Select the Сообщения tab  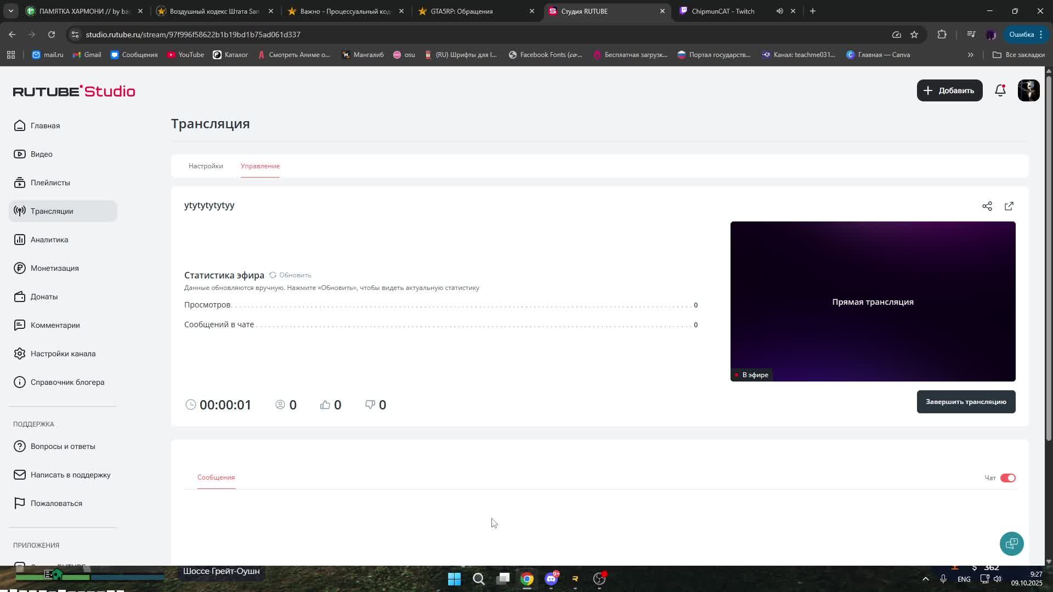[x=216, y=477]
